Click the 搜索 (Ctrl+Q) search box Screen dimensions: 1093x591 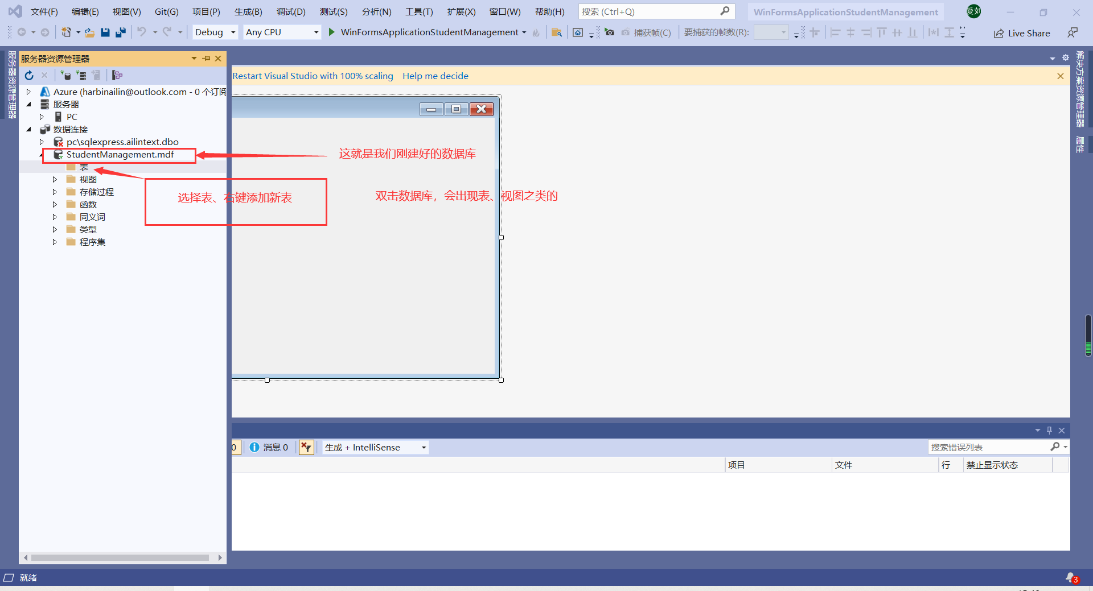655,11
